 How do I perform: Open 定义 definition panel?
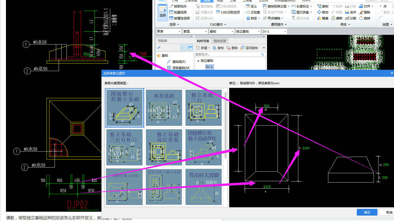[251, 6]
